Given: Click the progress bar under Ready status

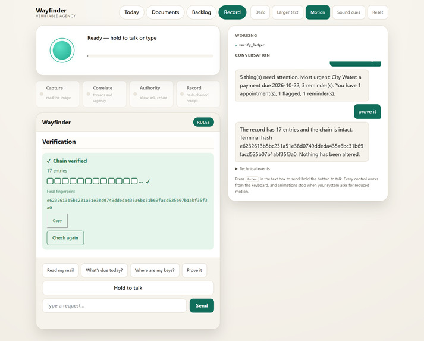Looking at the screenshot, I should point(150,56).
